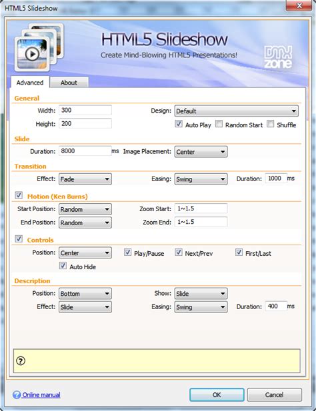The height and width of the screenshot is (411, 316).
Task: Click the Online manual help icon
Action: point(17,395)
